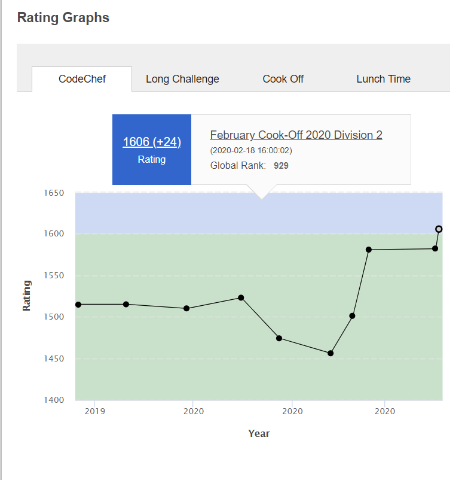Screen dimensions: 465x480
Task: Click the second-to-last data point
Action: 435,248
